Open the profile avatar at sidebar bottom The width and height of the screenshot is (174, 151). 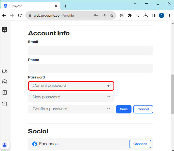click(5, 145)
